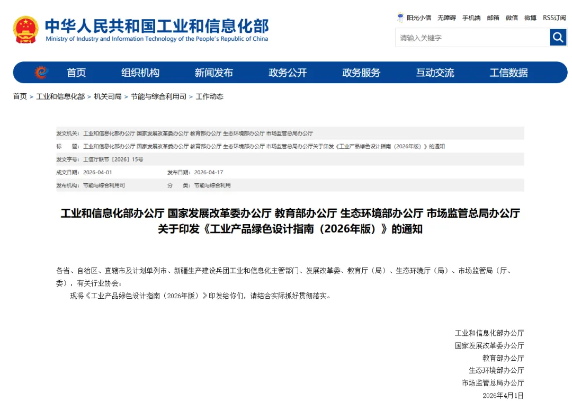Click the ministry name title banner

(157, 30)
